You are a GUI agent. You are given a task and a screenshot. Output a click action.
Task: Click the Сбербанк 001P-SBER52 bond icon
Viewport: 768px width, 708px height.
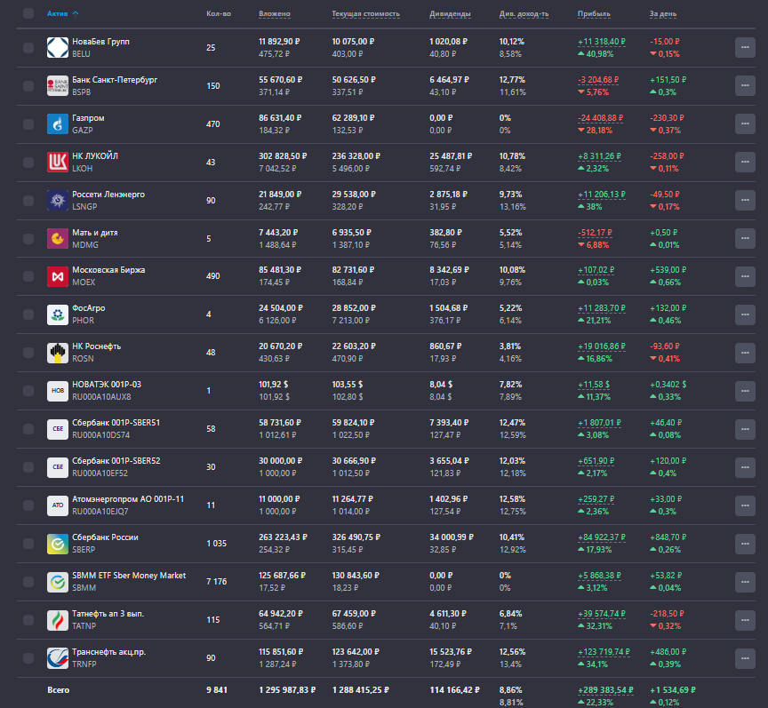pyautogui.click(x=58, y=467)
